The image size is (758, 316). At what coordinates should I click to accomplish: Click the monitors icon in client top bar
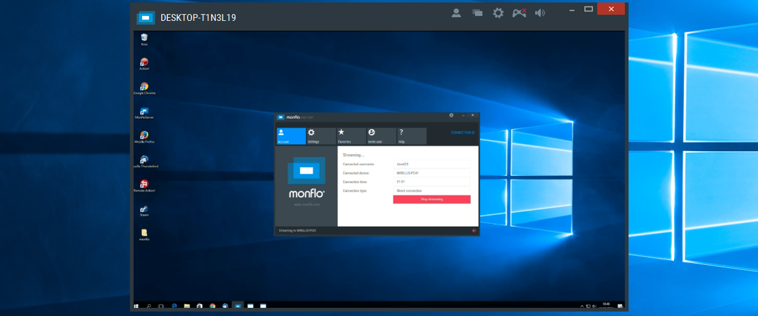[478, 13]
